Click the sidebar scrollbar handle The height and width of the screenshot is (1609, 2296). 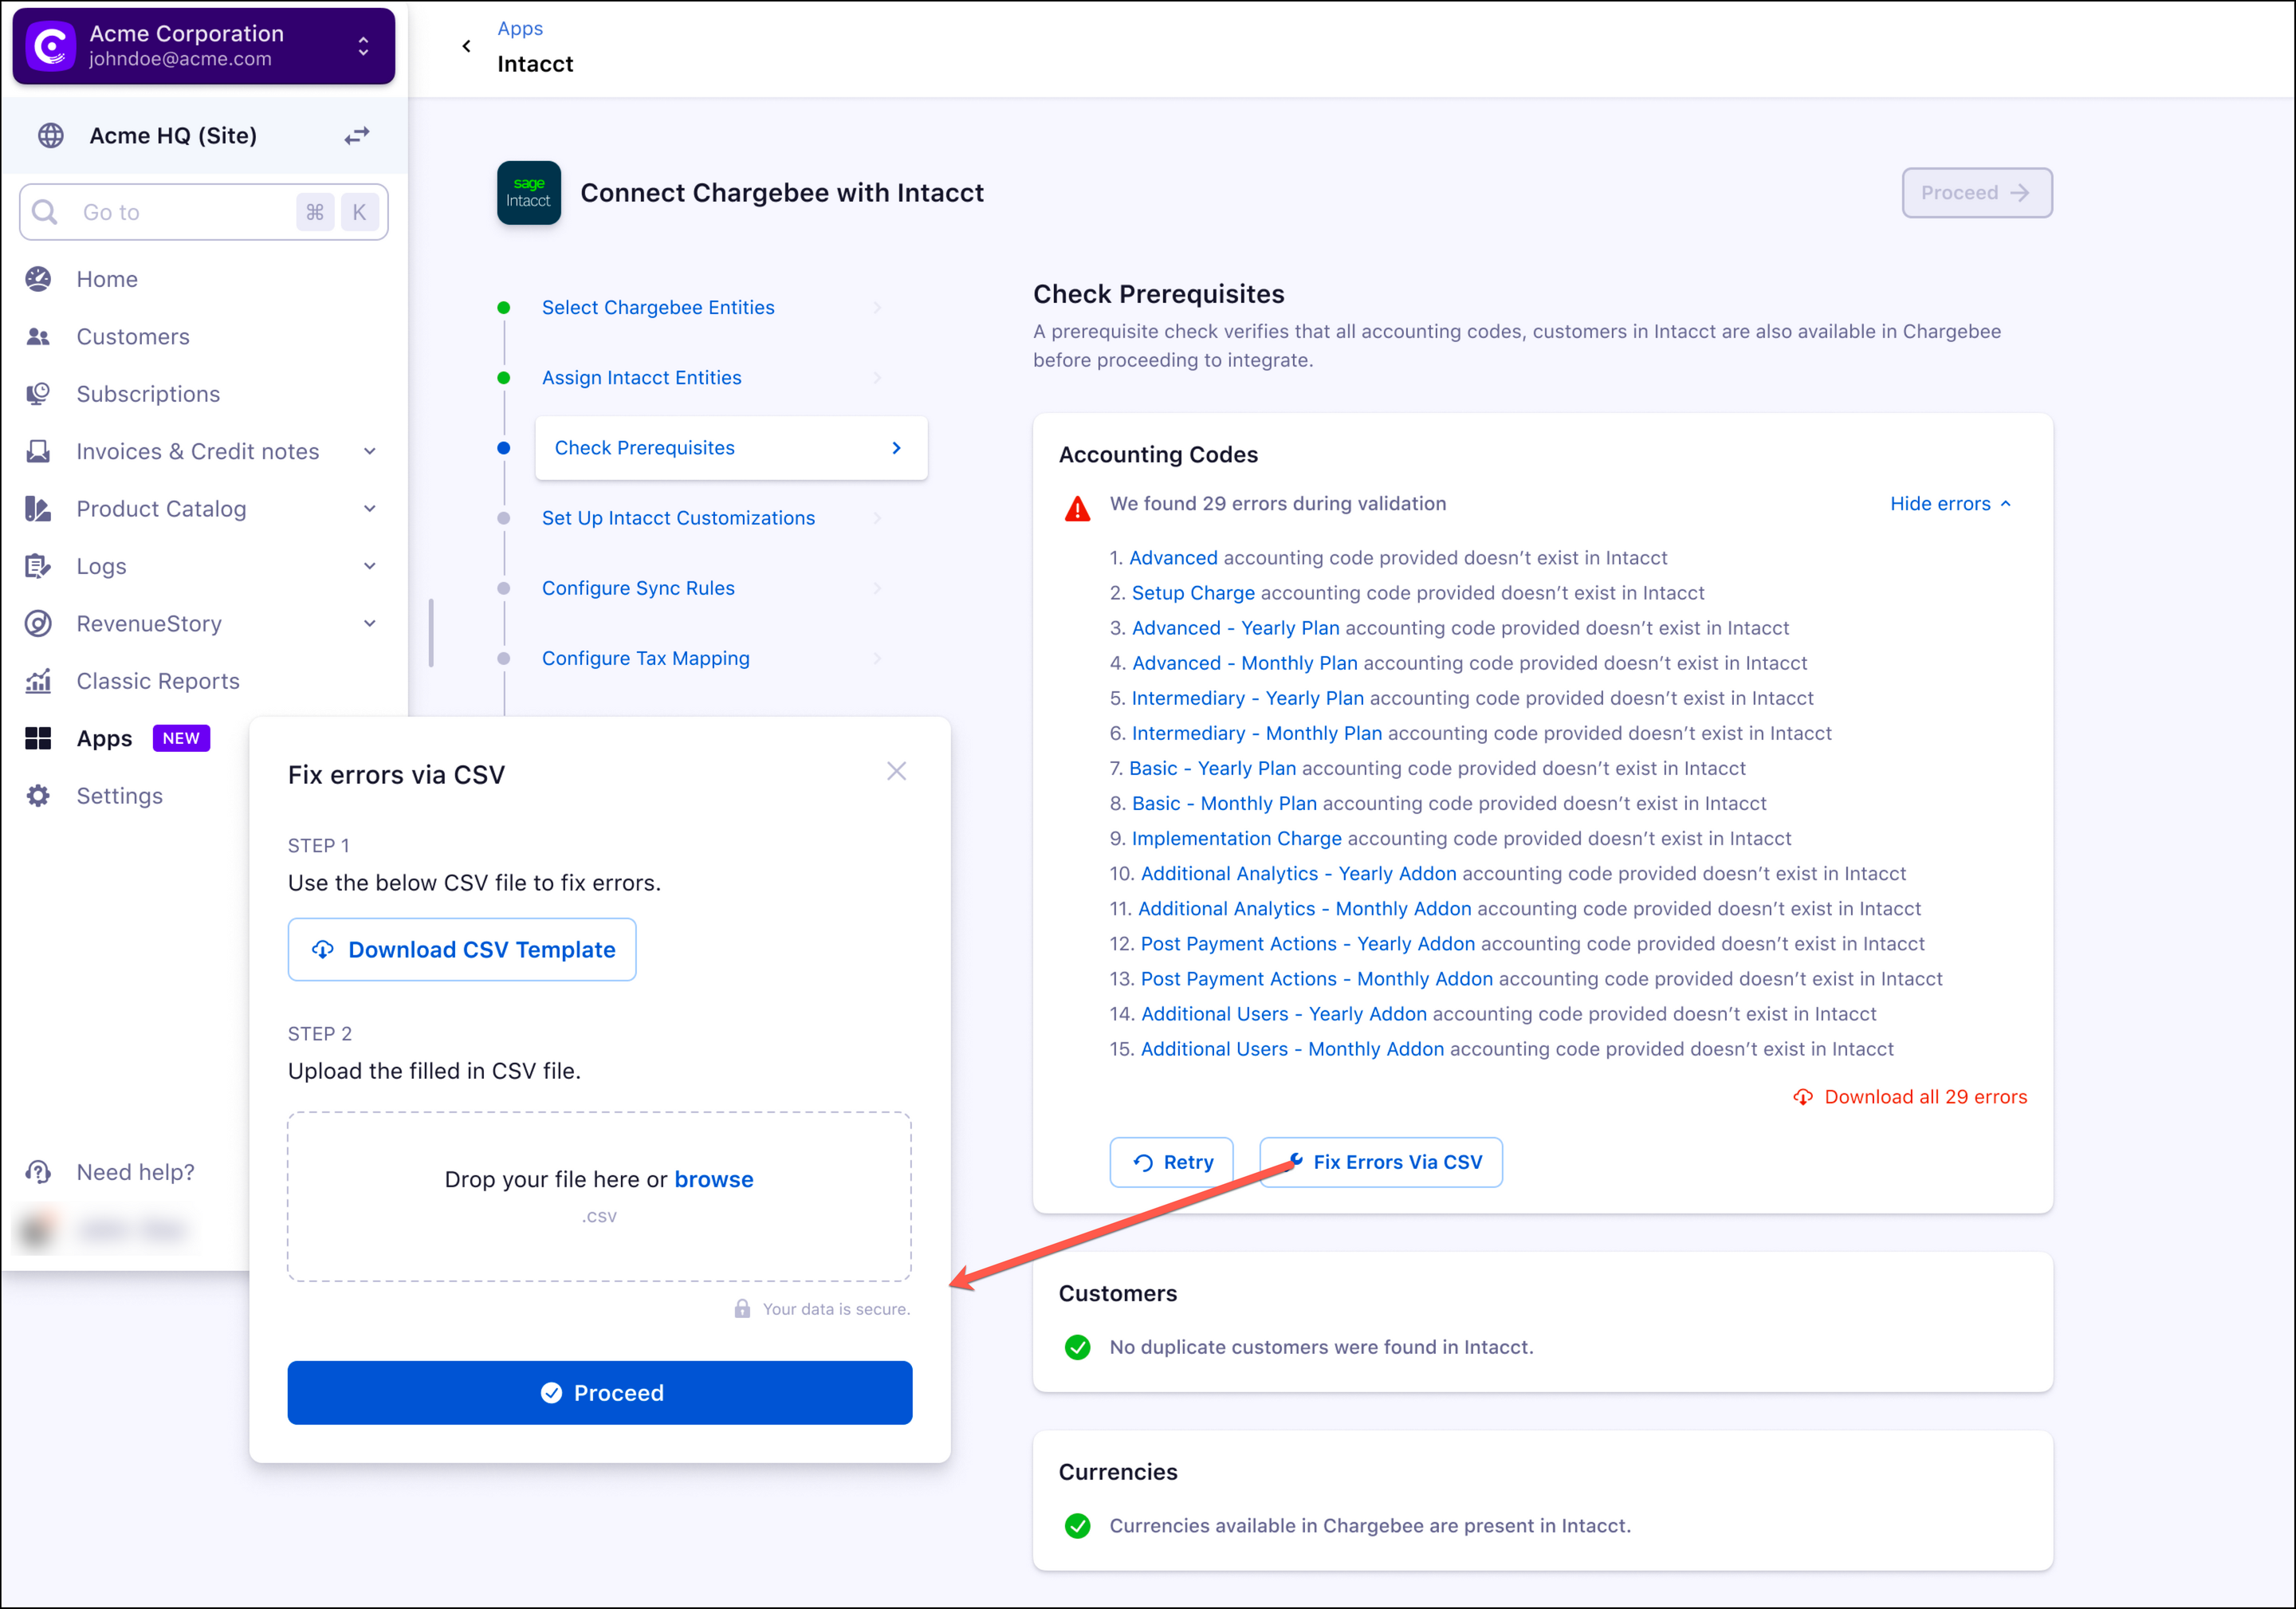coord(431,633)
